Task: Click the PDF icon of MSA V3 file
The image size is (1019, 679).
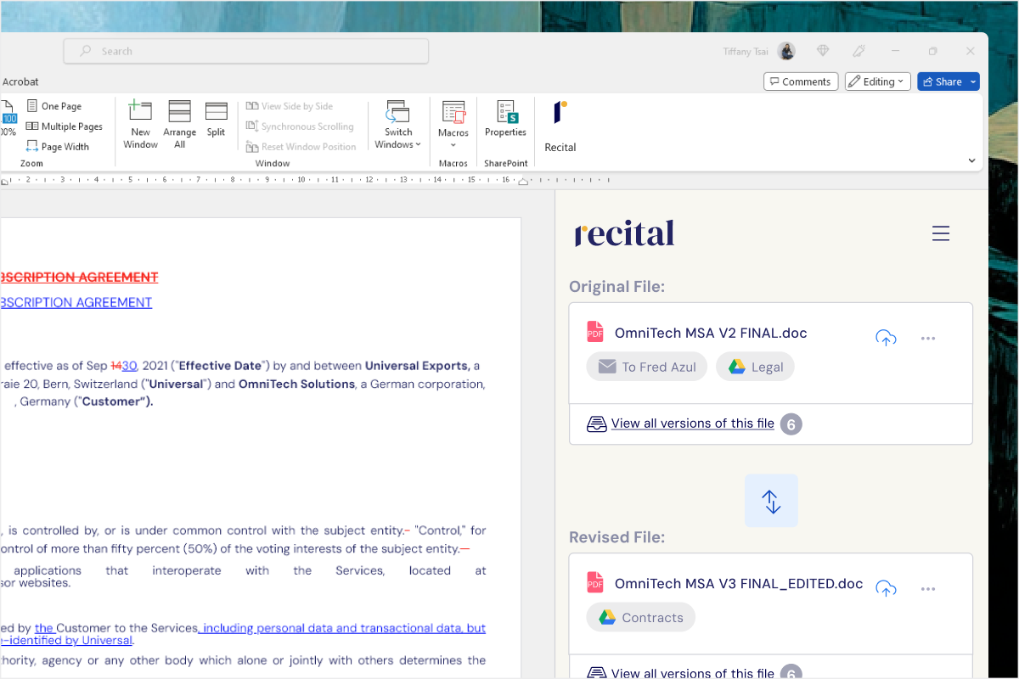Action: pos(595,582)
